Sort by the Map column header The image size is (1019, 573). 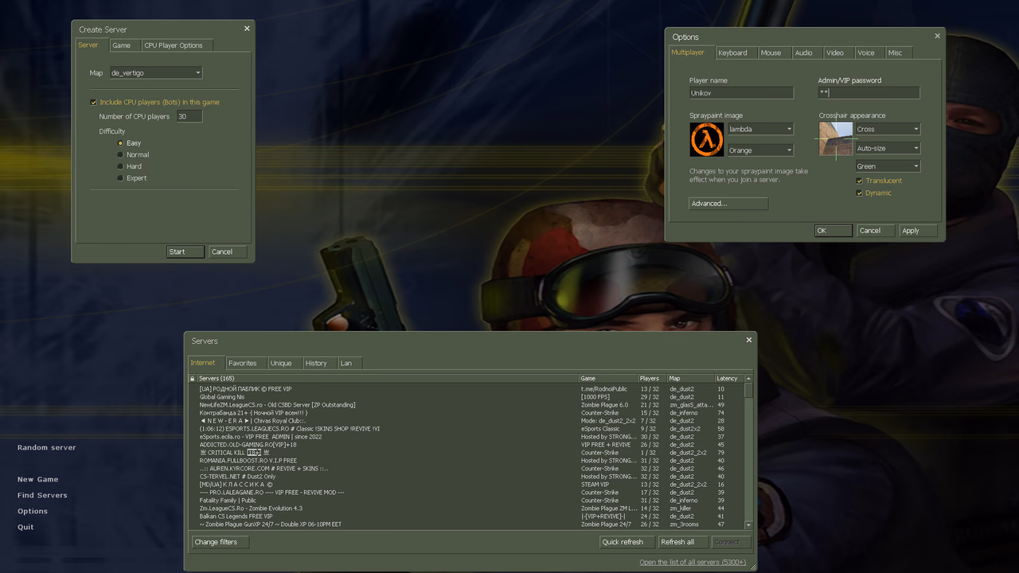691,379
